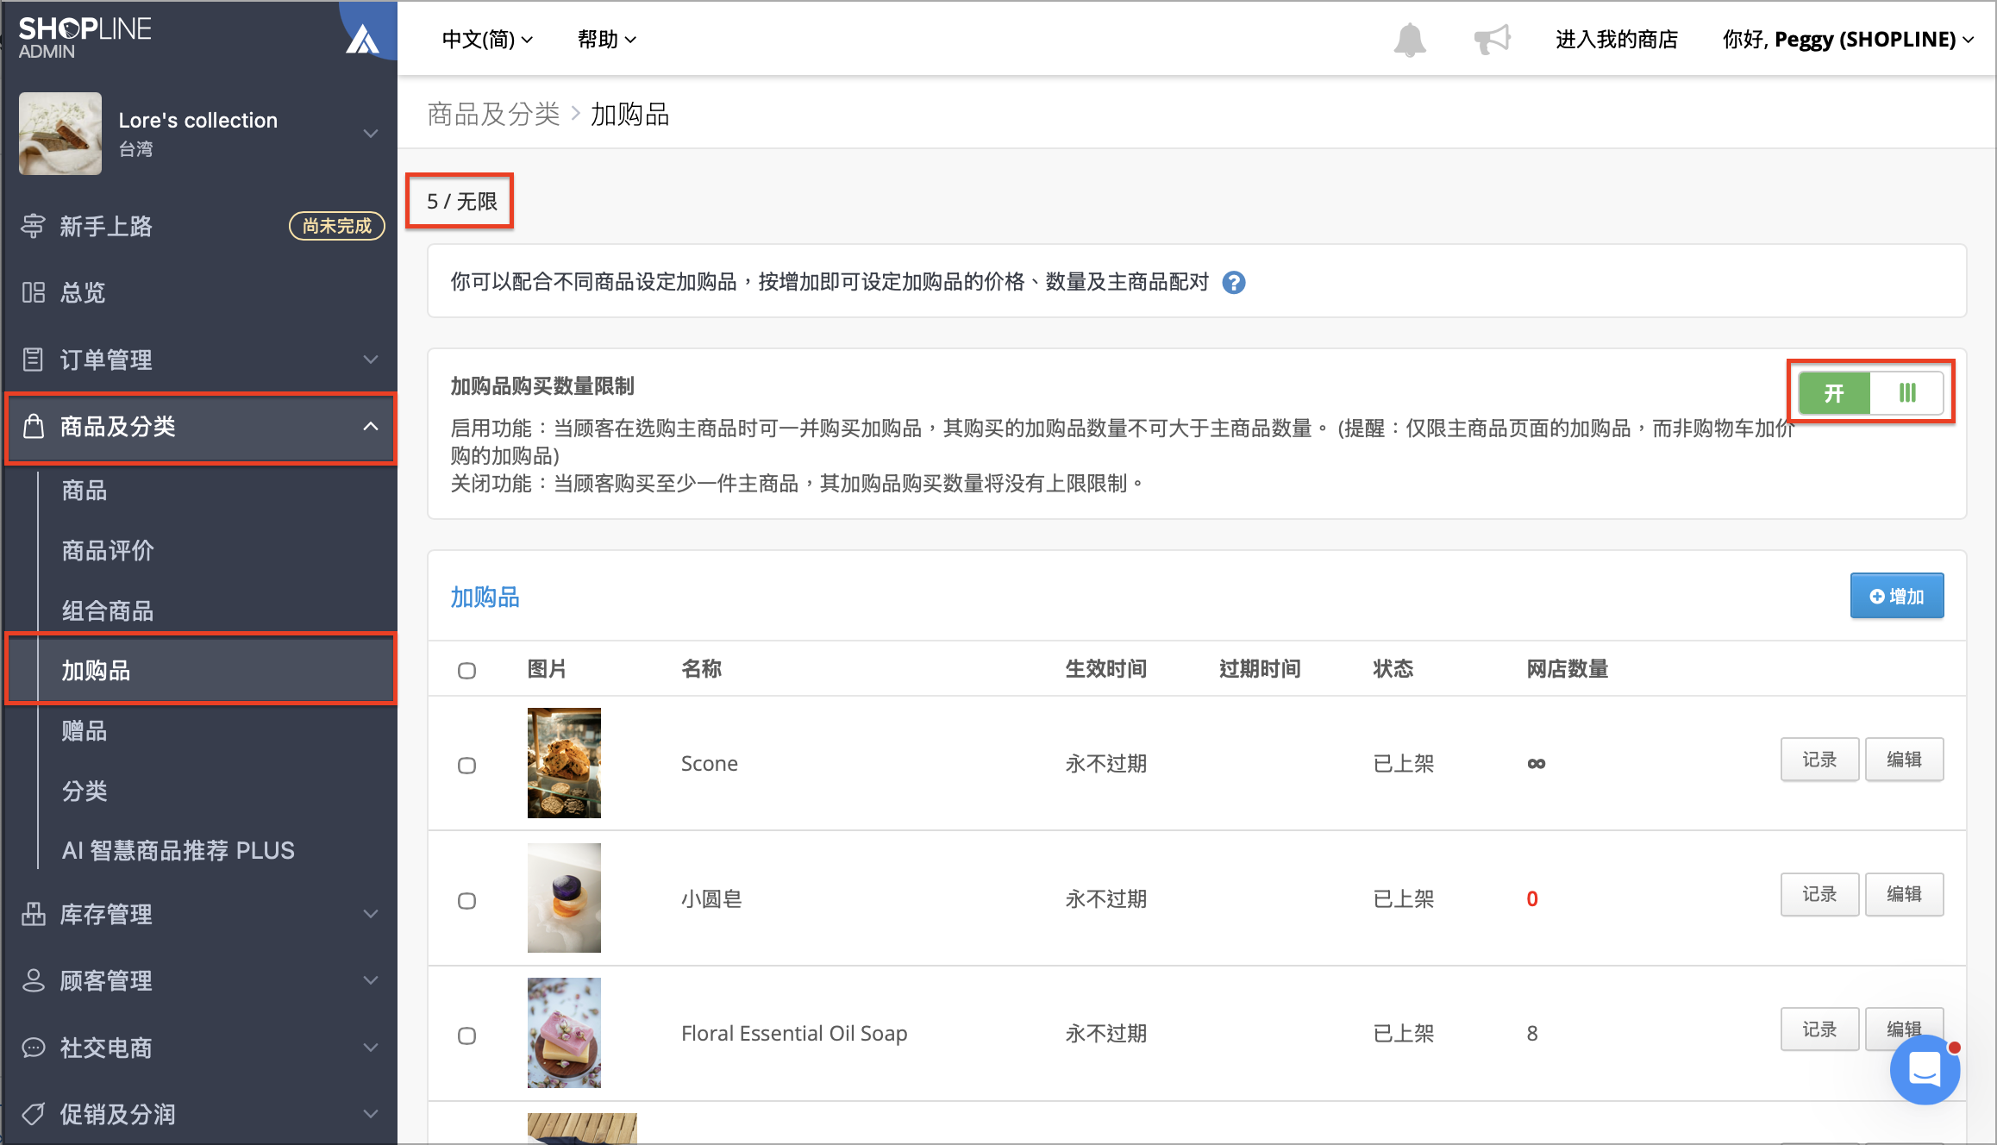Expand the 订单管理 menu chevron
This screenshot has height=1145, width=1997.
pyautogui.click(x=371, y=360)
